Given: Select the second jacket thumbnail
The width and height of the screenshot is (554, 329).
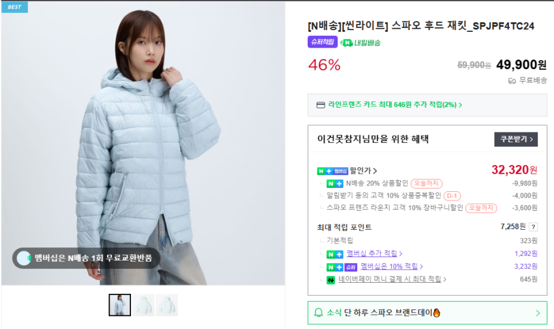Looking at the screenshot, I should point(143,305).
